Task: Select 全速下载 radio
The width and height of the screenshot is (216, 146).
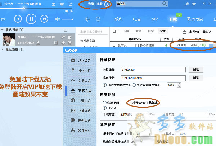Action: pyautogui.click(x=104, y=102)
